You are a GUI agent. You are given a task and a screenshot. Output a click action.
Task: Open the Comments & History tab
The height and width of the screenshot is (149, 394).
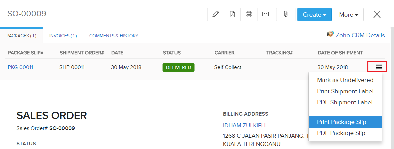click(x=114, y=36)
